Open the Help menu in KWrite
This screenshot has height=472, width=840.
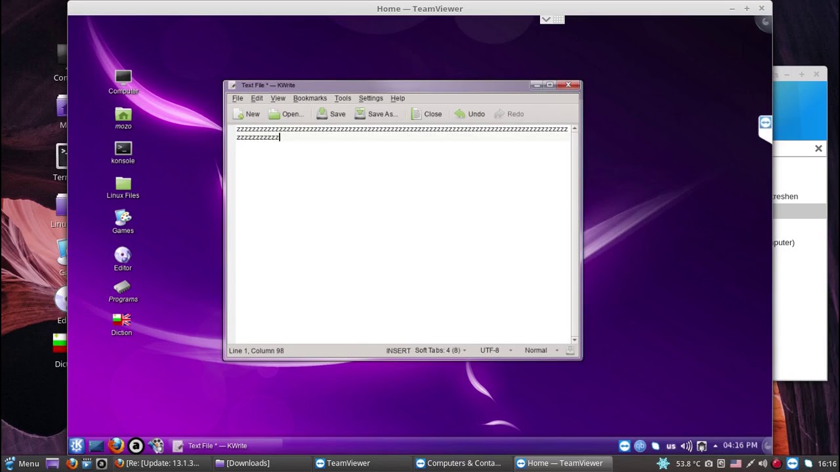(x=398, y=98)
